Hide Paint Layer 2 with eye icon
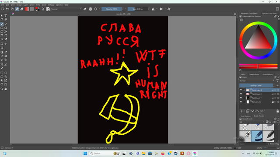This screenshot has height=157, width=280. click(x=241, y=94)
